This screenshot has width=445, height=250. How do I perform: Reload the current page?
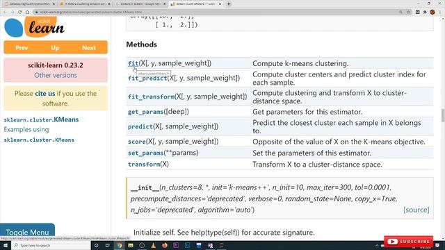[x=20, y=12]
